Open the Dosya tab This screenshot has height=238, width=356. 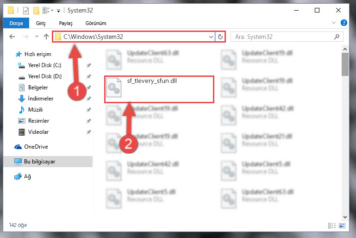tap(16, 23)
